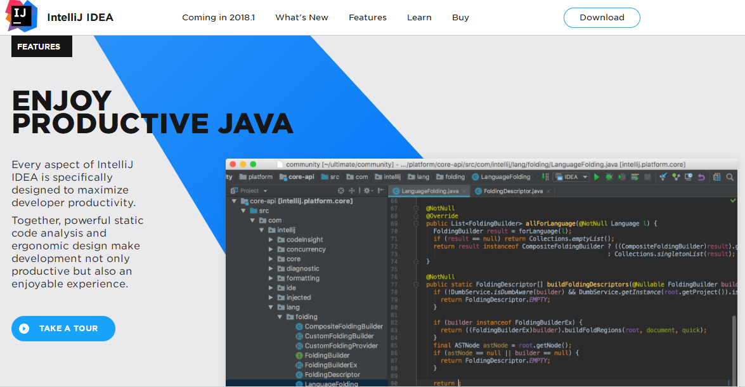Expand the diagnostic folder arrow
This screenshot has height=387, width=745.
[x=271, y=268]
